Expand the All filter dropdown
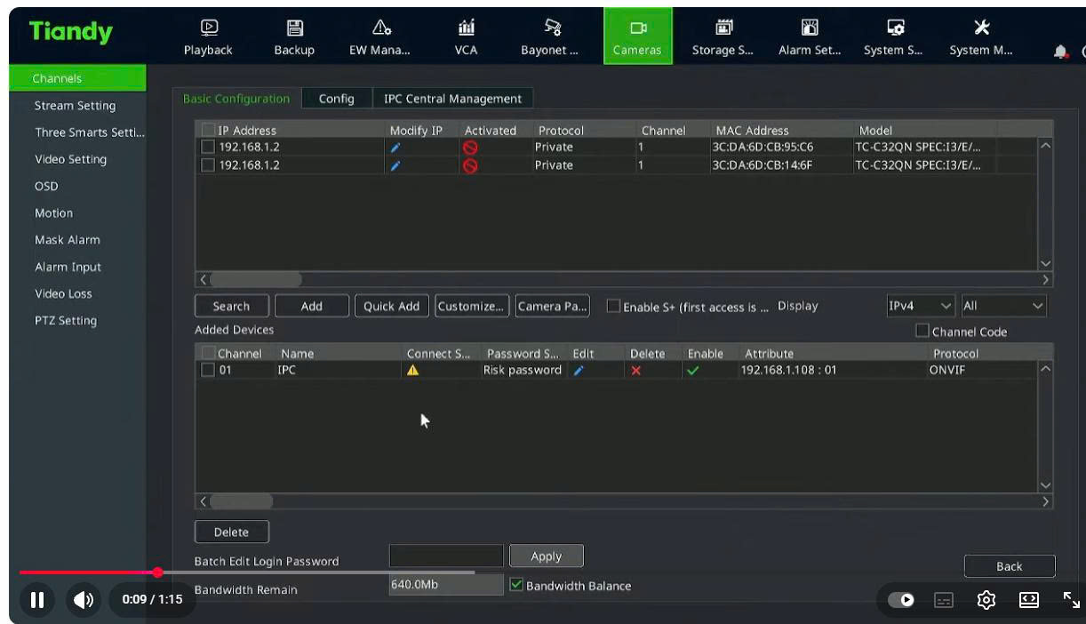This screenshot has height=624, width=1086. click(x=1002, y=306)
